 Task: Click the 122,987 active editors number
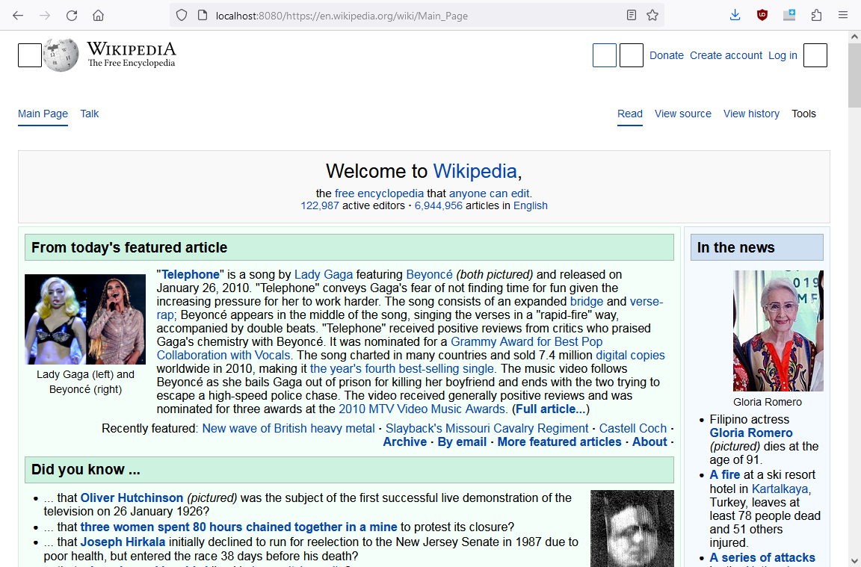[x=320, y=205]
